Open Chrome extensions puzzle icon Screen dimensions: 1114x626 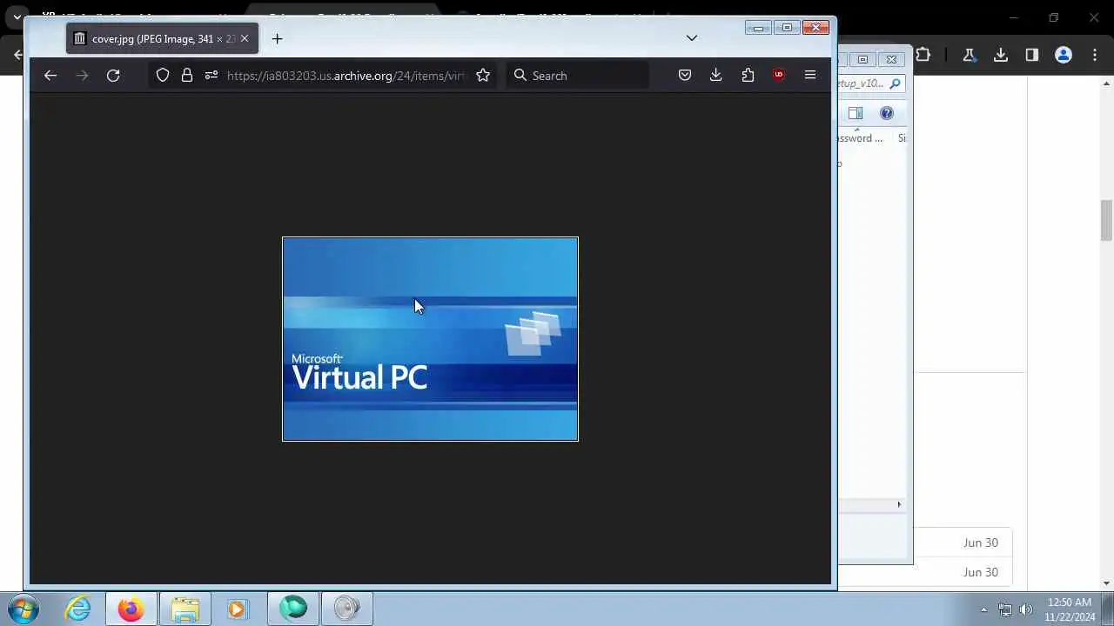(923, 55)
